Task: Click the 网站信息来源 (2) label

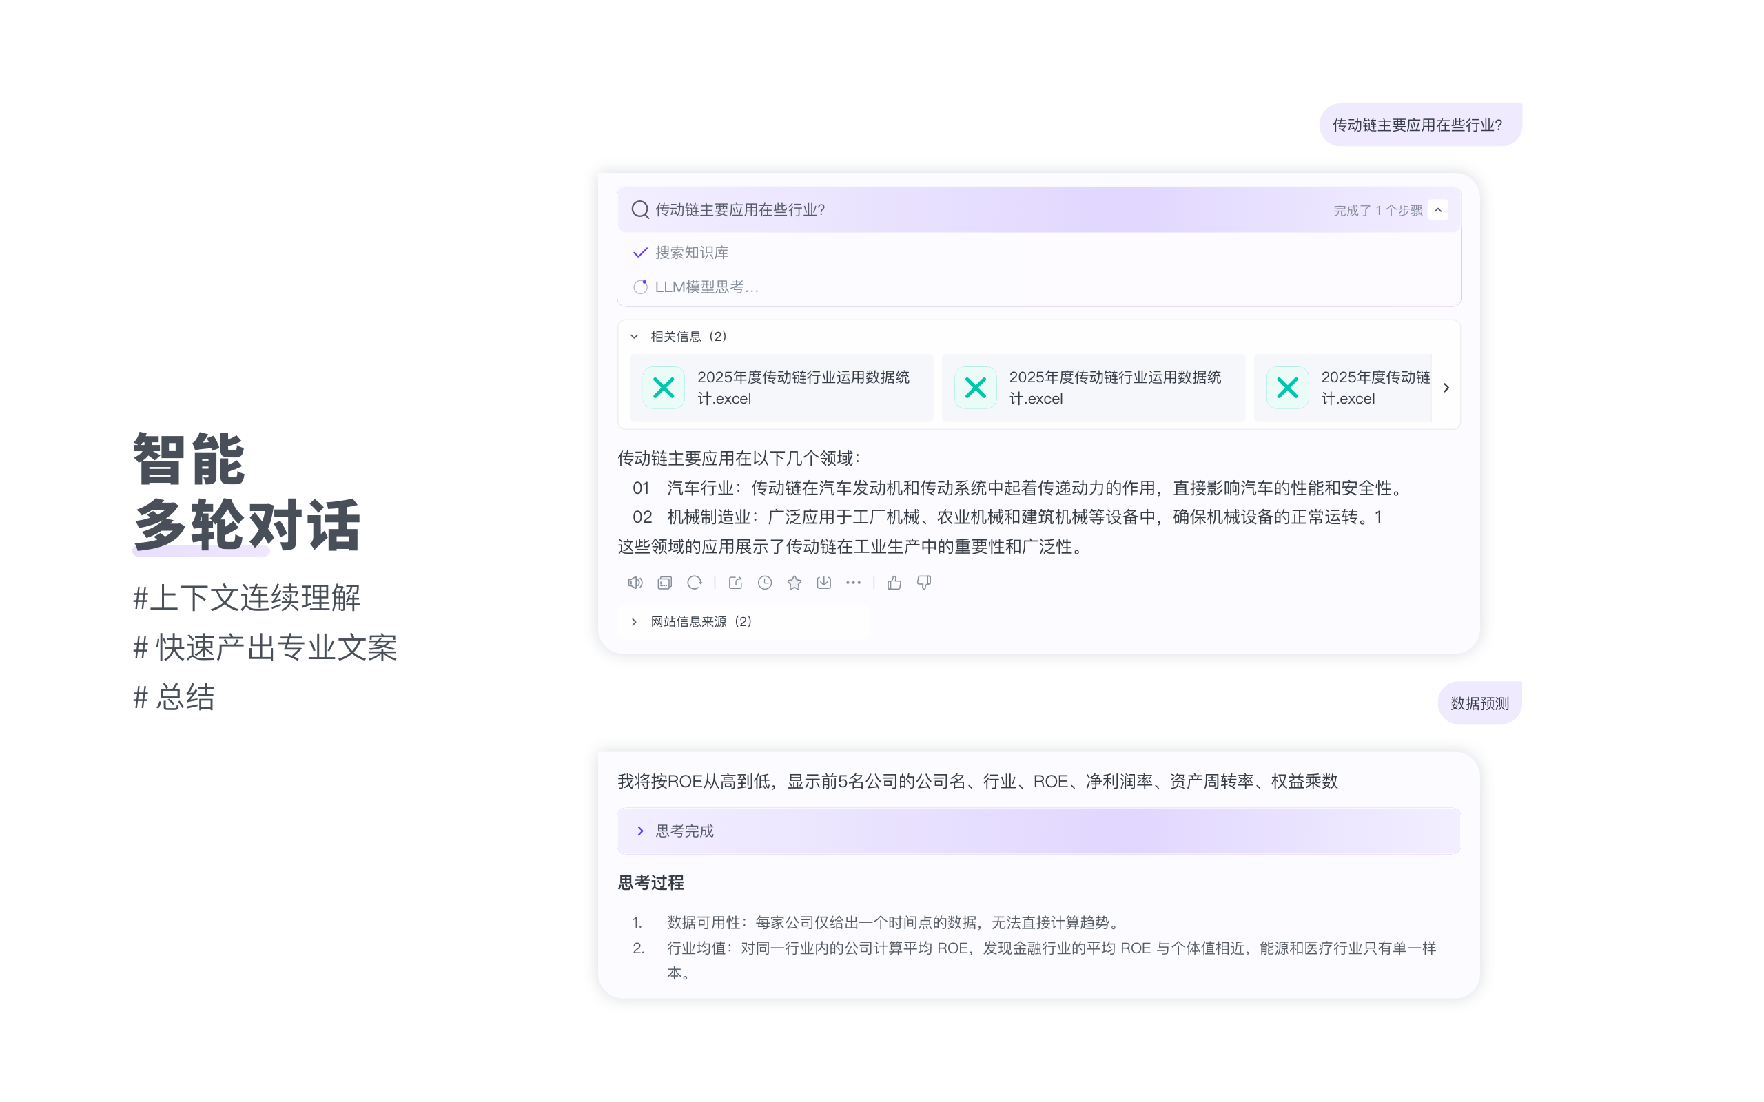Action: (701, 622)
